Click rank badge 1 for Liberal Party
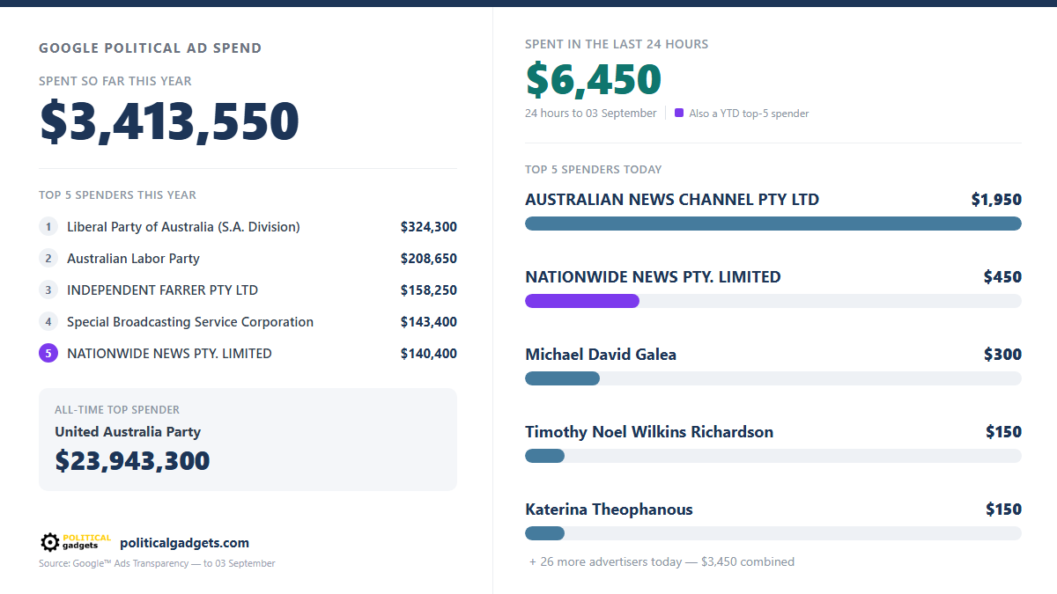The width and height of the screenshot is (1057, 594). pos(48,227)
